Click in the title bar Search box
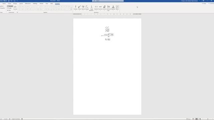 108,1
